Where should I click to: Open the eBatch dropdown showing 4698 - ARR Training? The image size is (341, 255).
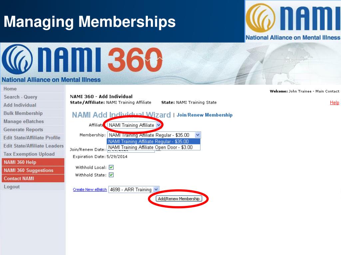click(134, 190)
